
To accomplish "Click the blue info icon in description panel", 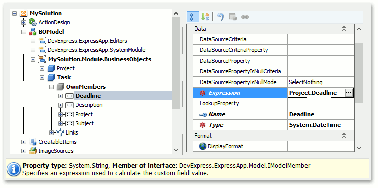I will click(13, 170).
